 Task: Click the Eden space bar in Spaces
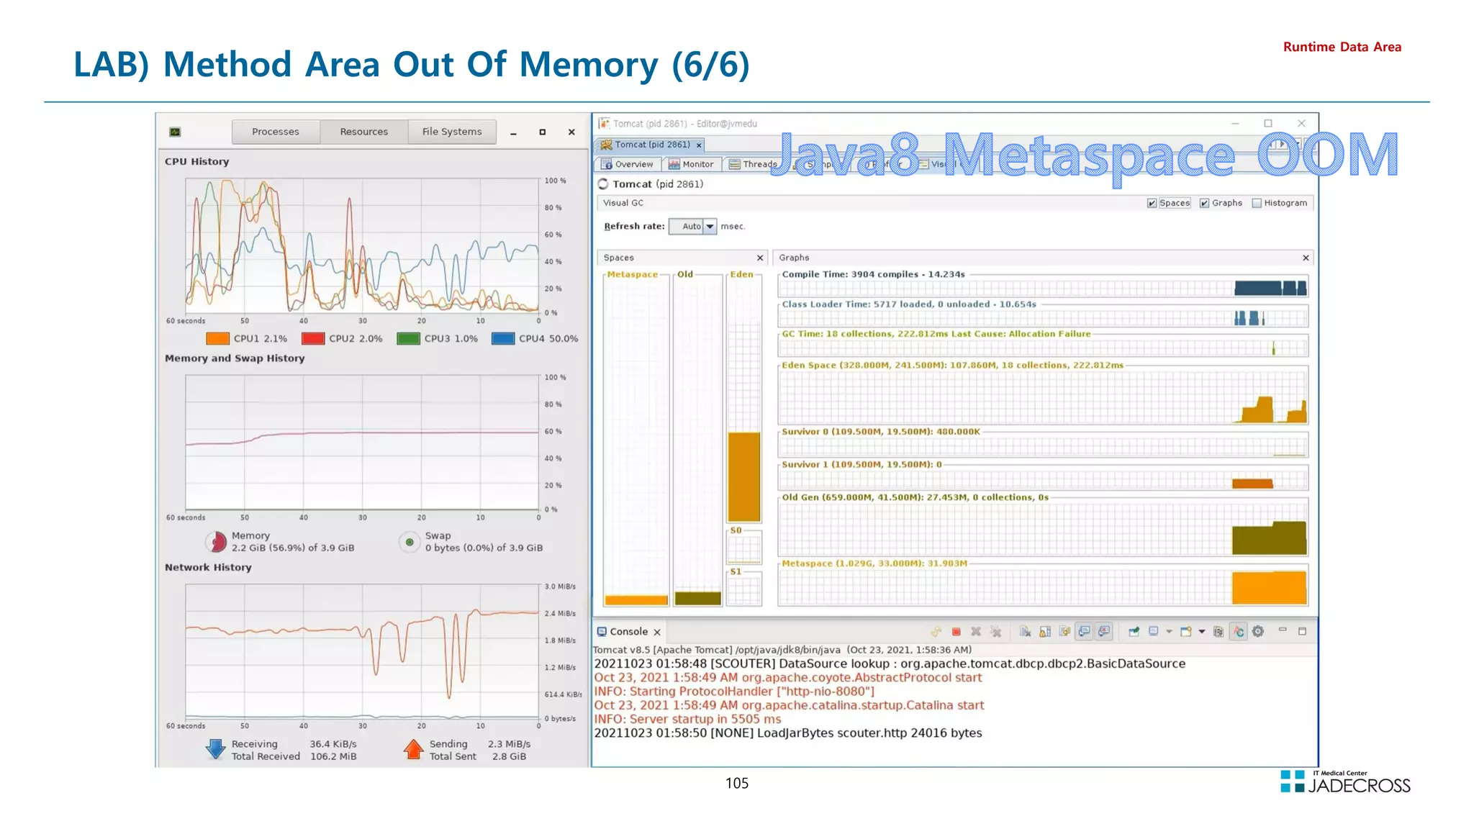744,476
